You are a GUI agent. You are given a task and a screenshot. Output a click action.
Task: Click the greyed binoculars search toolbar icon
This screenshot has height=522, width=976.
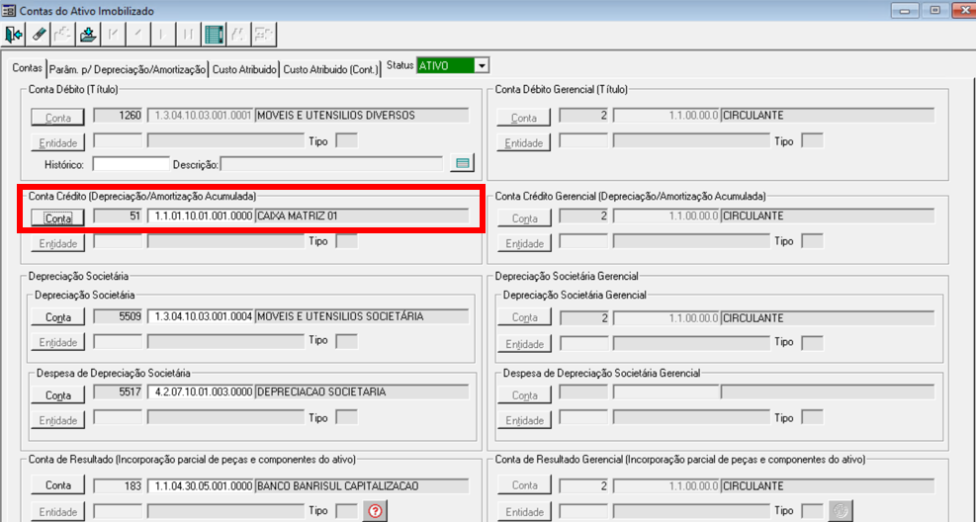pos(237,35)
